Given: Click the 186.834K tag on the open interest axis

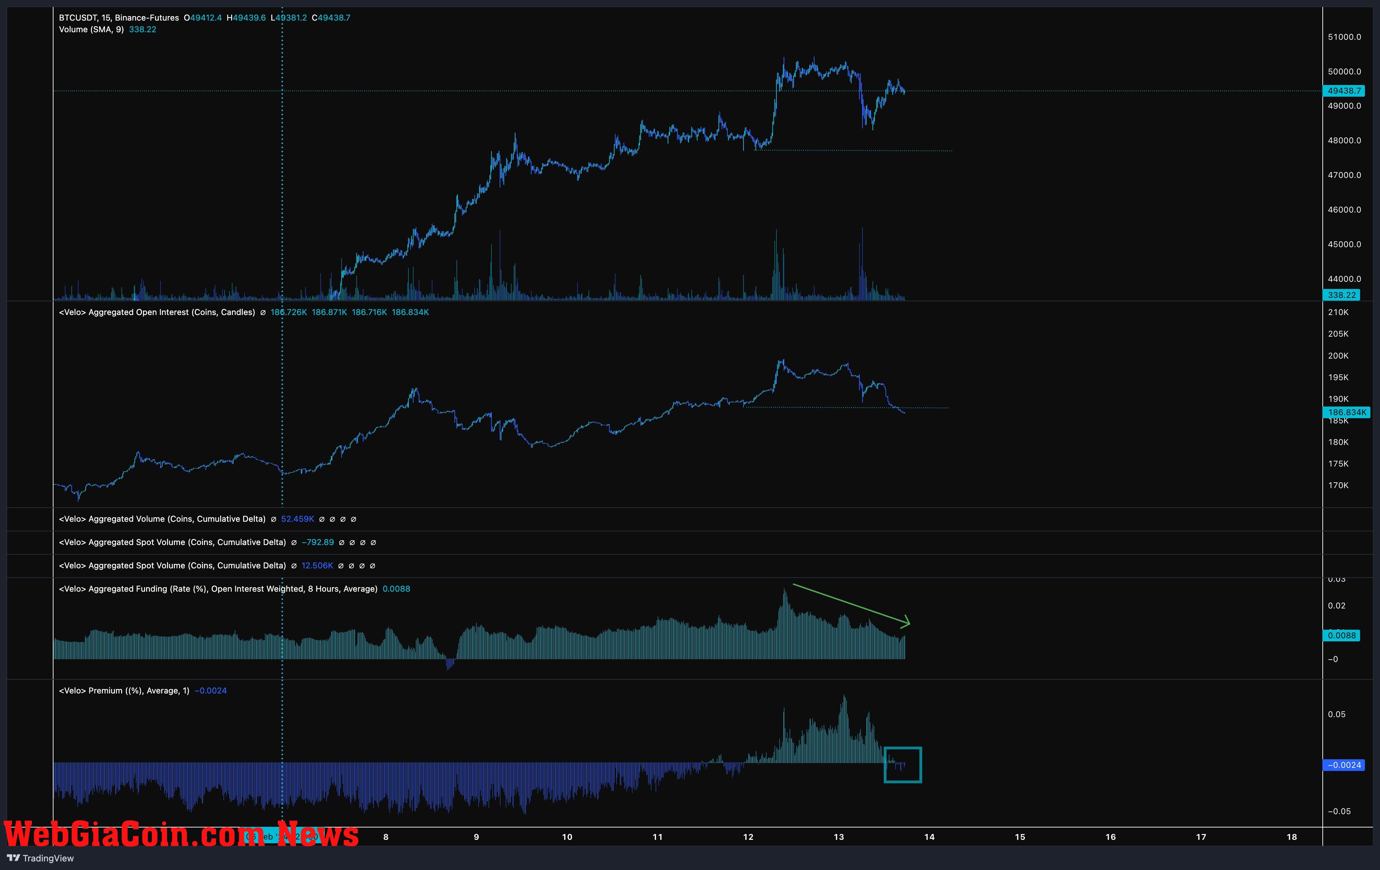Looking at the screenshot, I should 1347,412.
